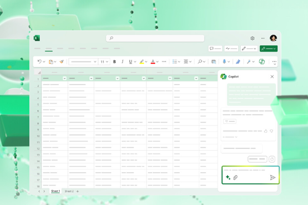The height and width of the screenshot is (205, 308).
Task: Close the Copilot panel
Action: (x=272, y=76)
